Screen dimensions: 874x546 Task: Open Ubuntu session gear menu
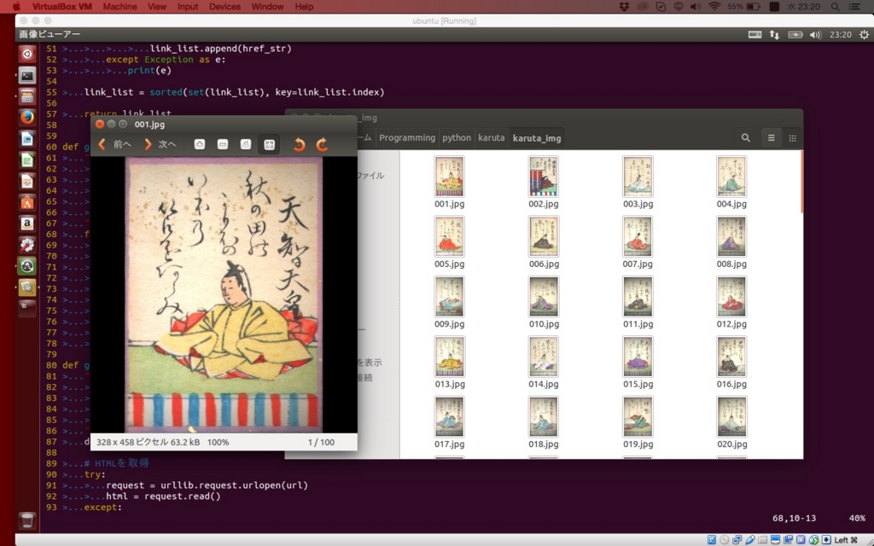(x=864, y=34)
